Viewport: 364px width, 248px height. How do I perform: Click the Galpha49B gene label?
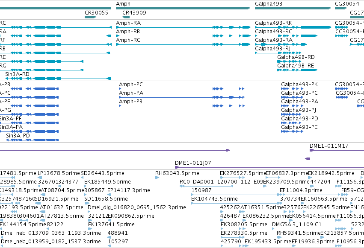268,4
